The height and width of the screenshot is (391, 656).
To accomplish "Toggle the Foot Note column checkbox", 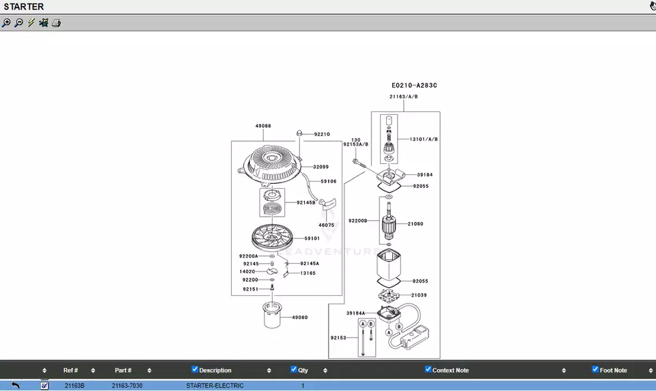I will pyautogui.click(x=595, y=370).
